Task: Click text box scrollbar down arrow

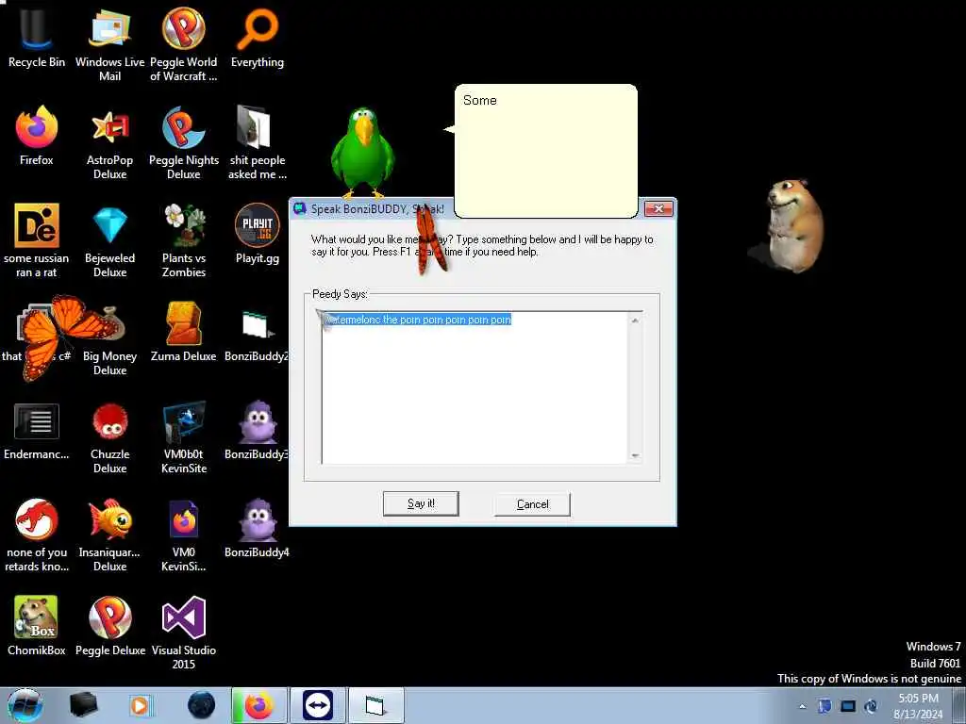Action: (x=635, y=455)
